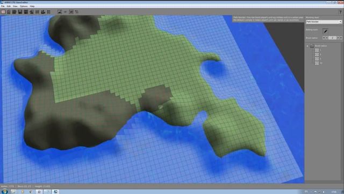344x194 pixels.
Task: Click the Block coordinates in status bar
Action: click(24, 186)
